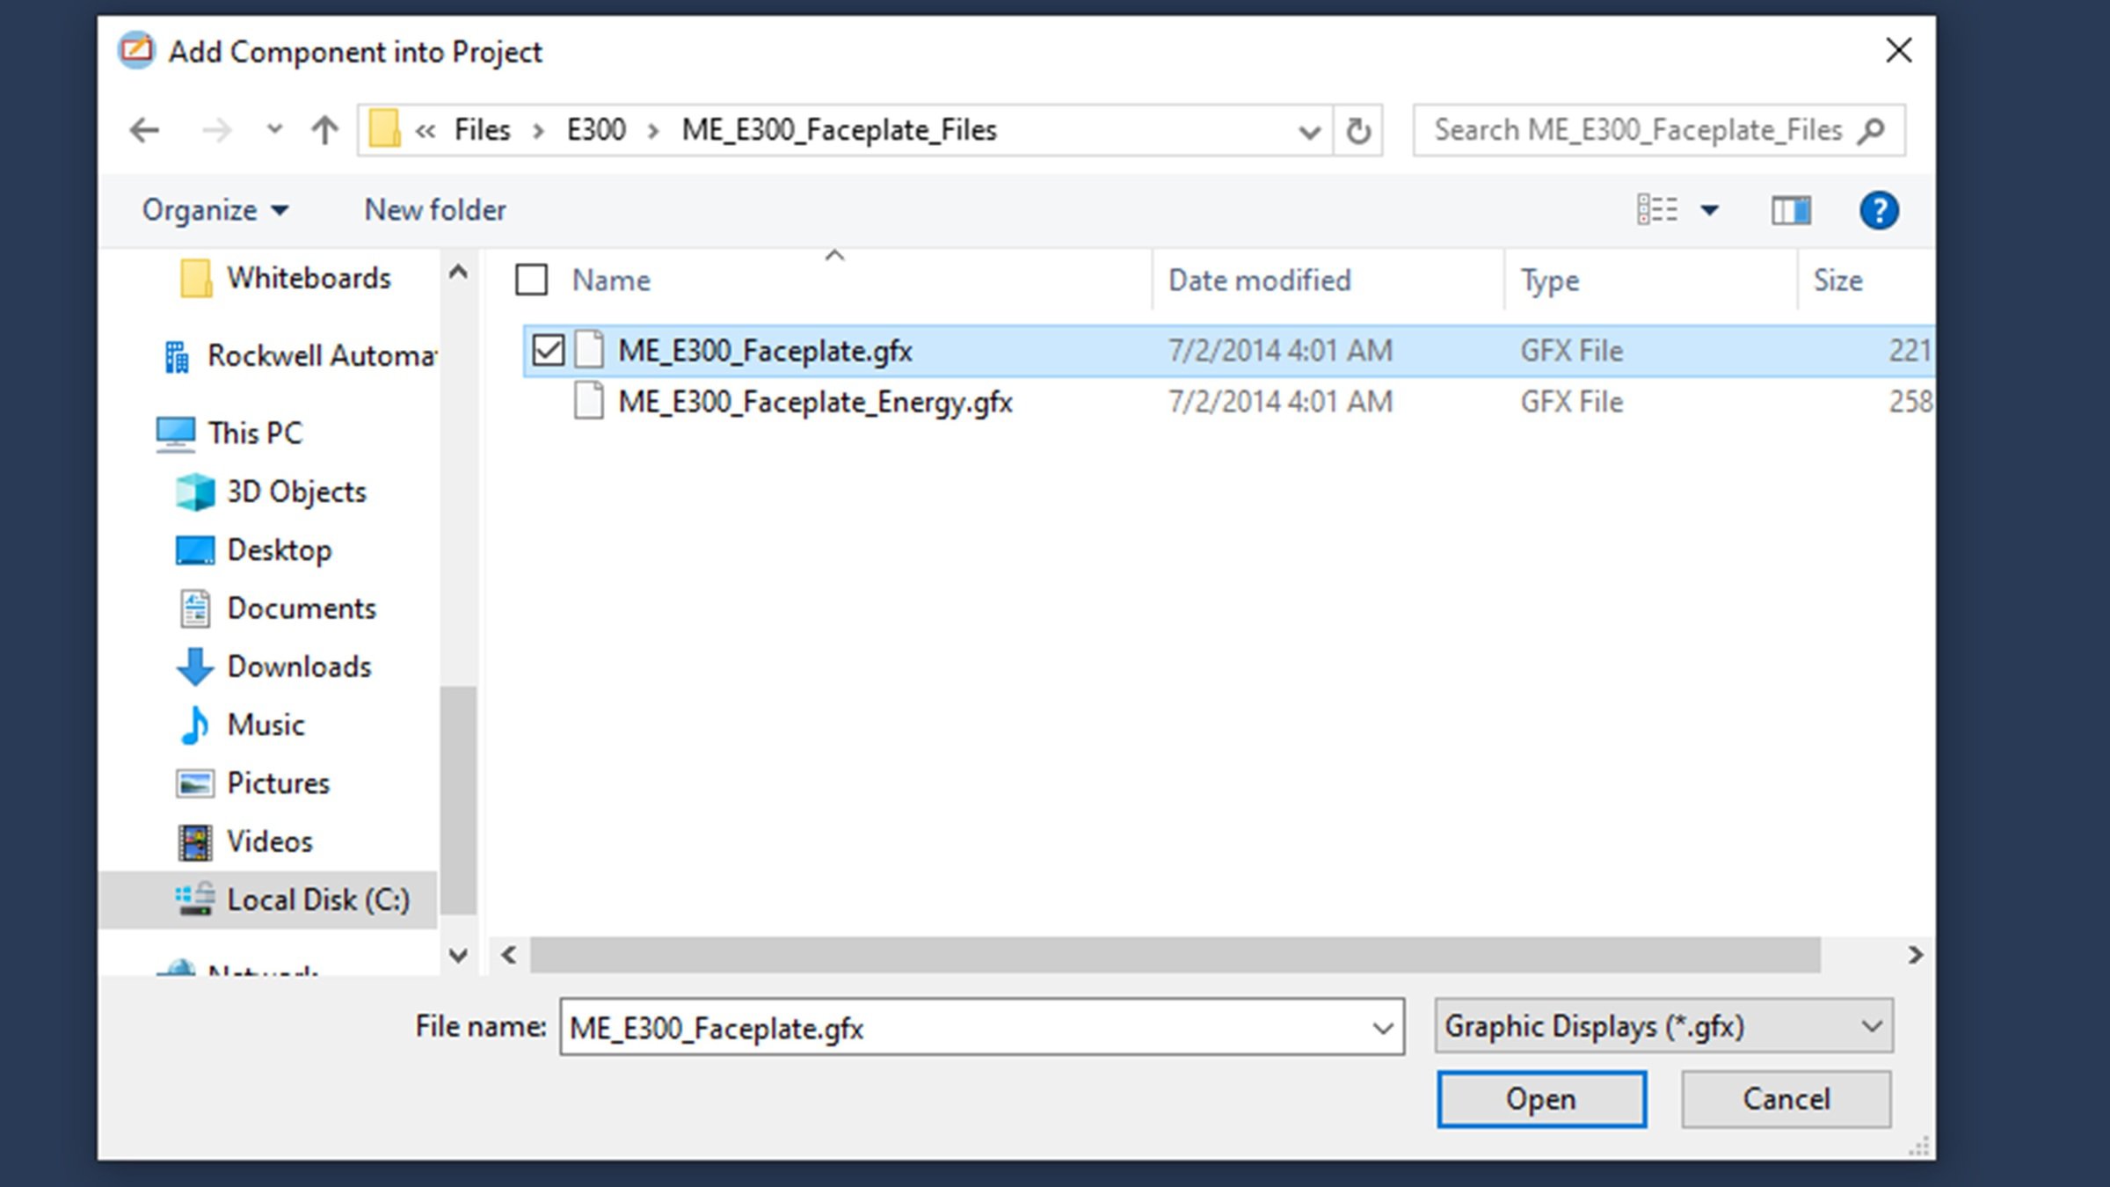Enable selection checkbox in column header
The width and height of the screenshot is (2110, 1187).
532,280
